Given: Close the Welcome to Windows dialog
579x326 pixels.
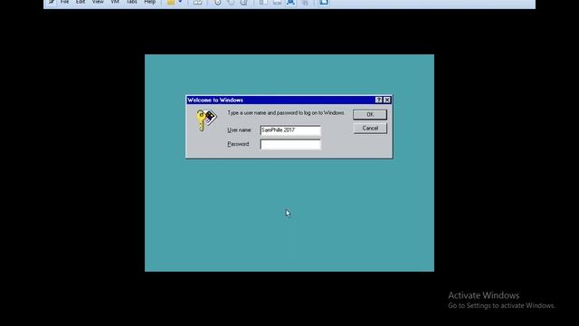Looking at the screenshot, I should coord(387,100).
